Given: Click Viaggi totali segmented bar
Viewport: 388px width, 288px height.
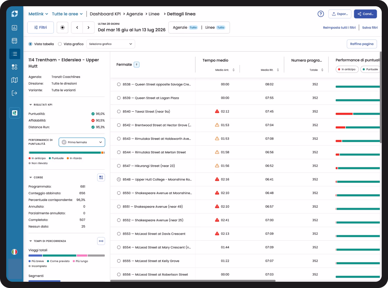Looking at the screenshot, I should [x=67, y=256].
